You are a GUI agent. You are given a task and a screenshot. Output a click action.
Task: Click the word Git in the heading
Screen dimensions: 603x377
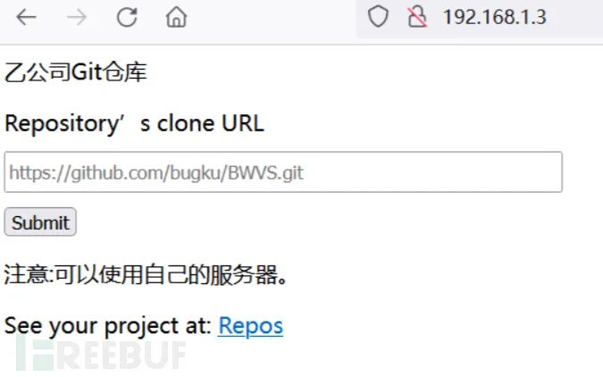pyautogui.click(x=87, y=72)
